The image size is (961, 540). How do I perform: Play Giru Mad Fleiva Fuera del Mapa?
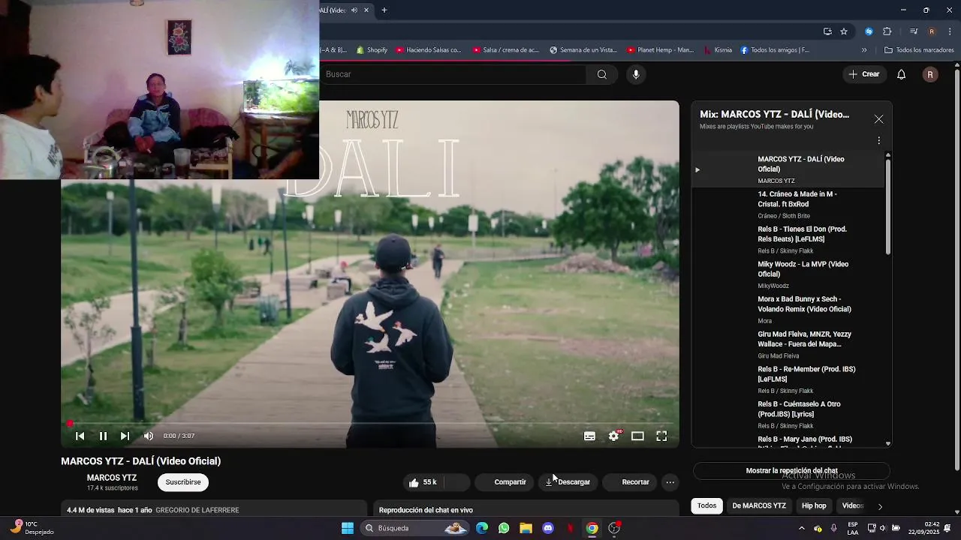click(787, 344)
